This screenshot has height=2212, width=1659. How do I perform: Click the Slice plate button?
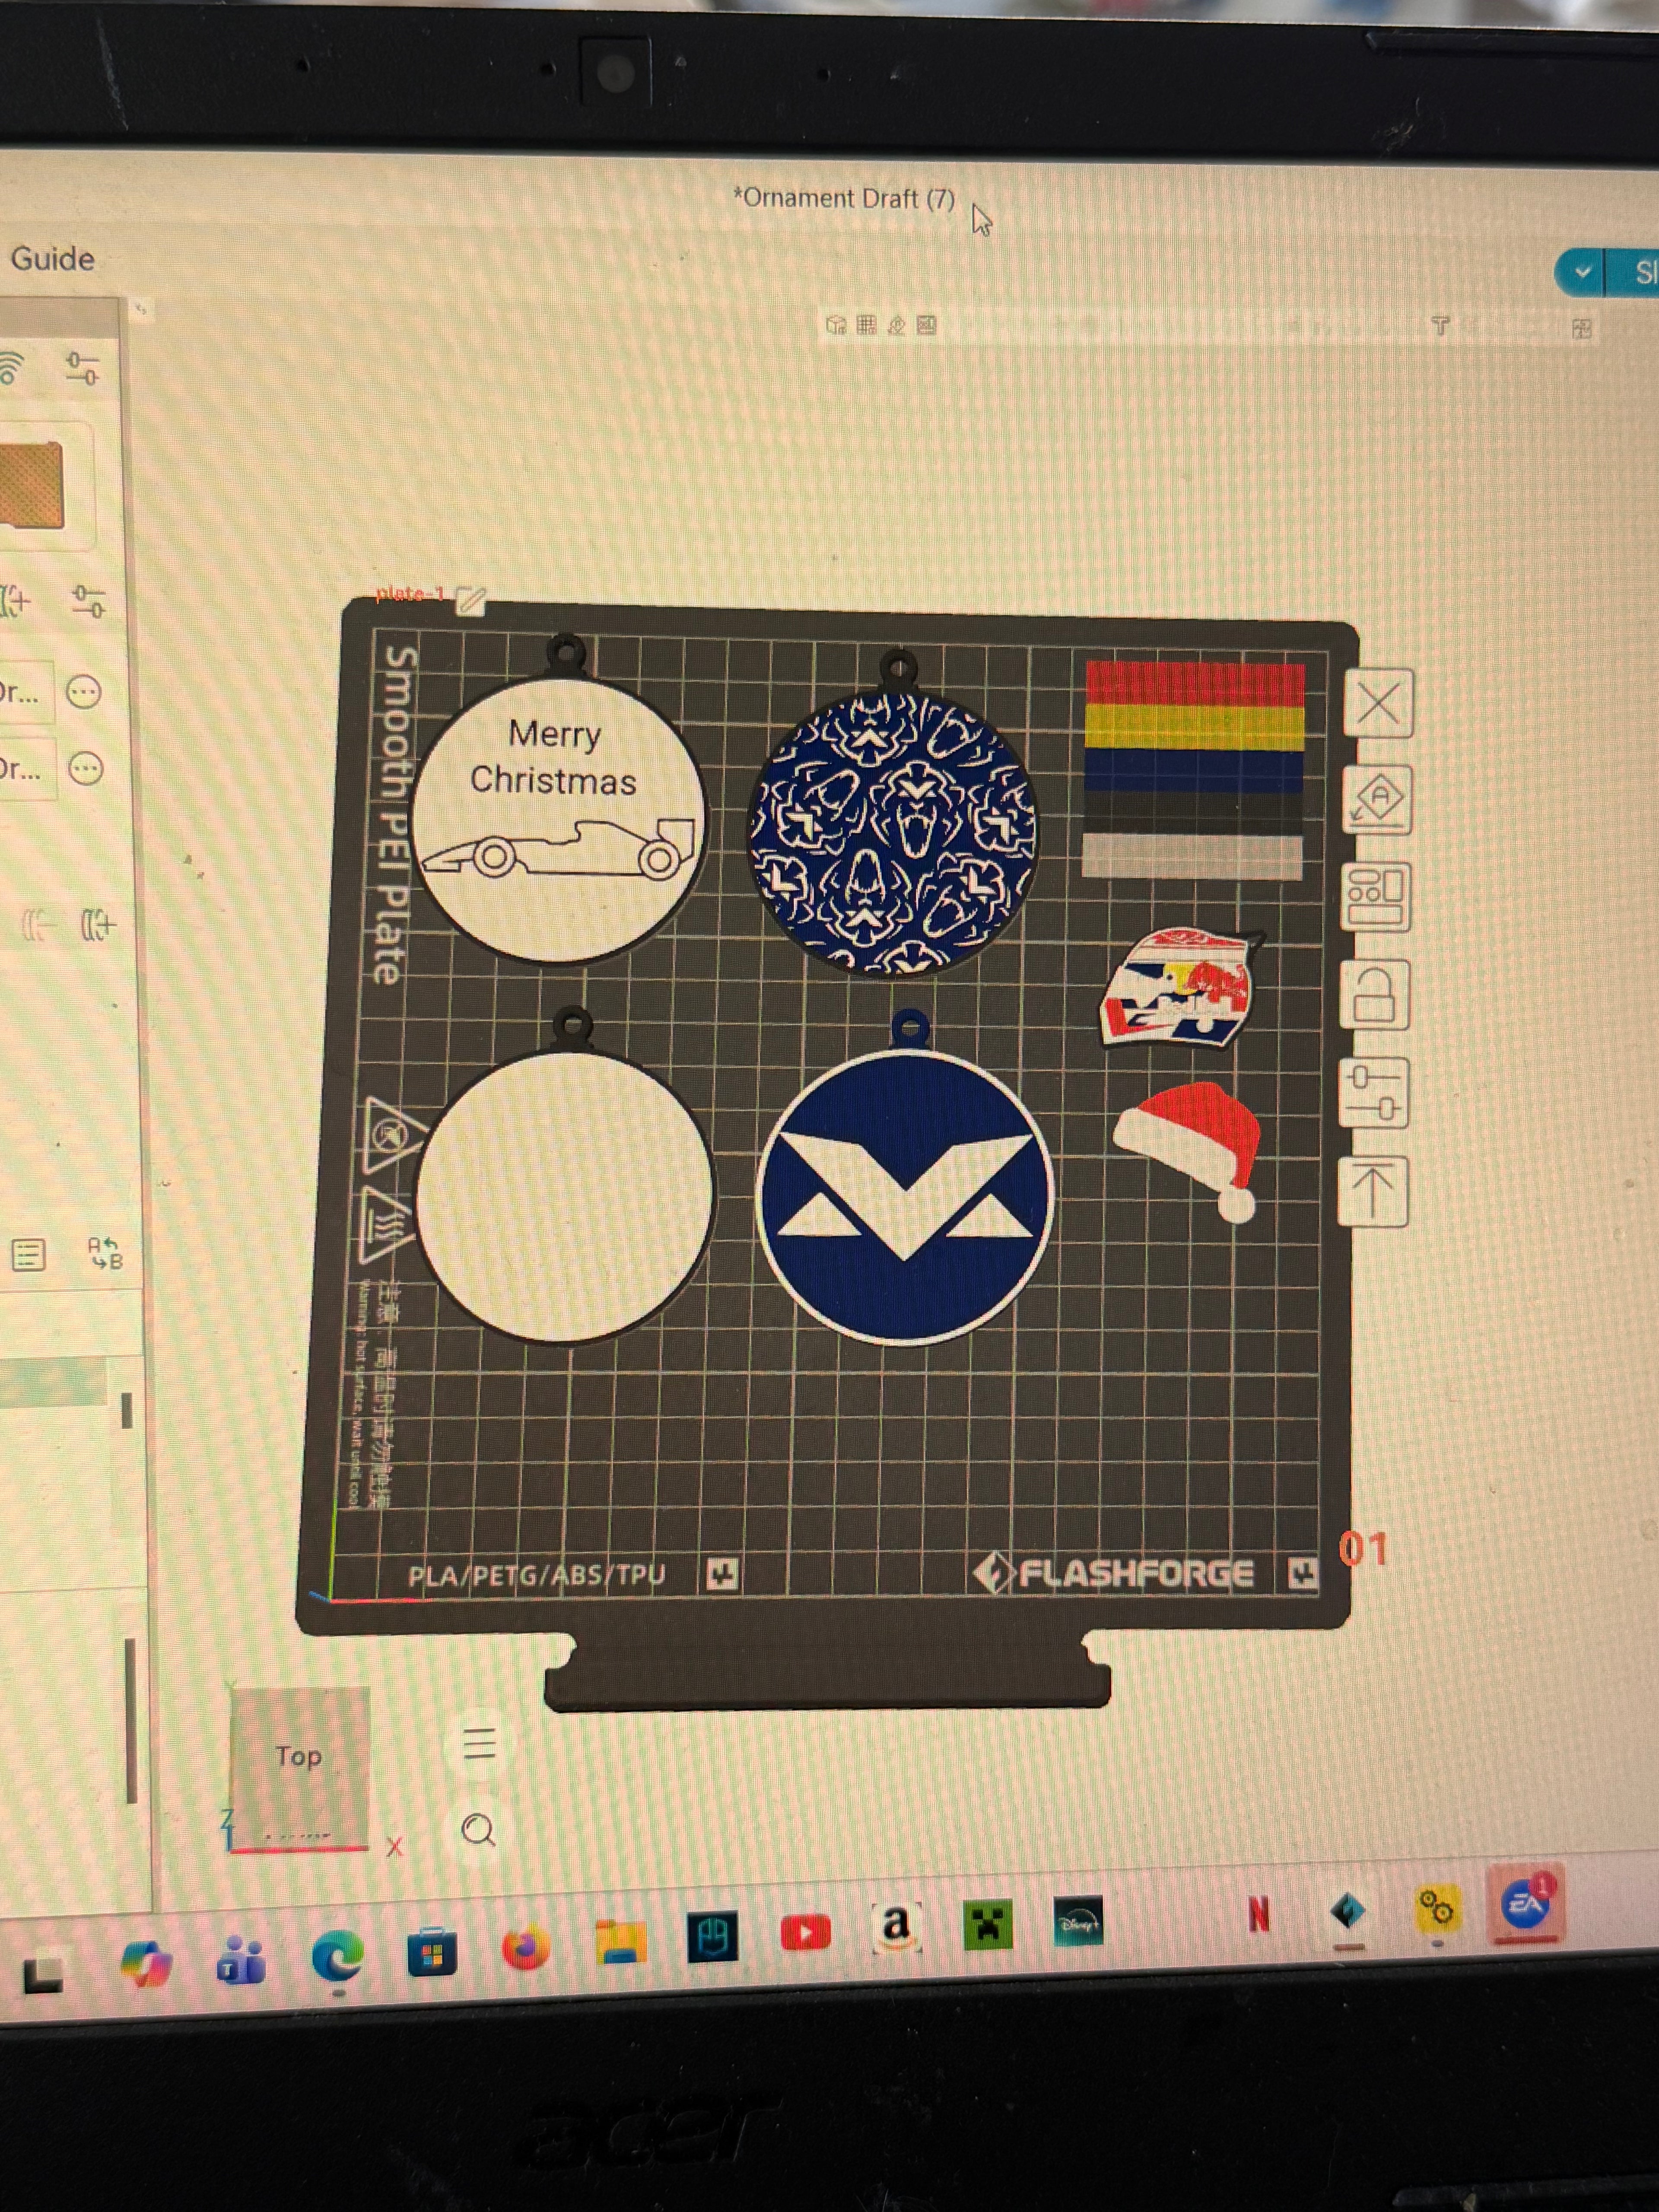click(1634, 272)
